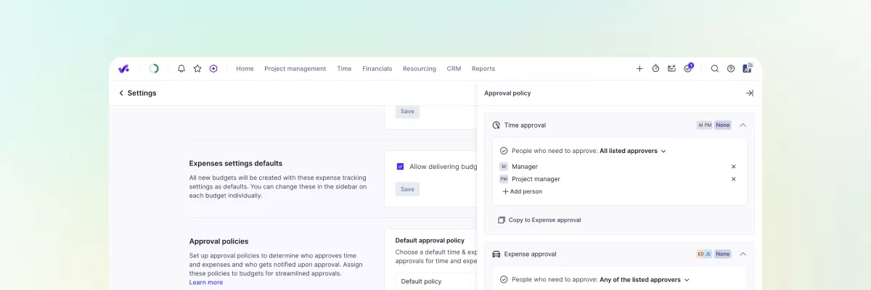
Task: Go to Project management in navigation
Action: (x=295, y=69)
